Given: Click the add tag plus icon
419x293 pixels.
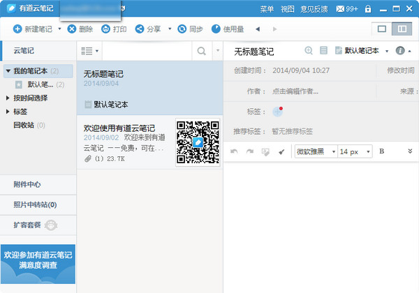Looking at the screenshot, I should click(x=277, y=112).
